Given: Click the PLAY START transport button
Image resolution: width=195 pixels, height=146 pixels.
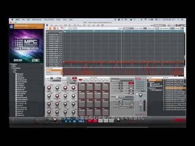Looking at the screenshot, I should tap(111, 121).
